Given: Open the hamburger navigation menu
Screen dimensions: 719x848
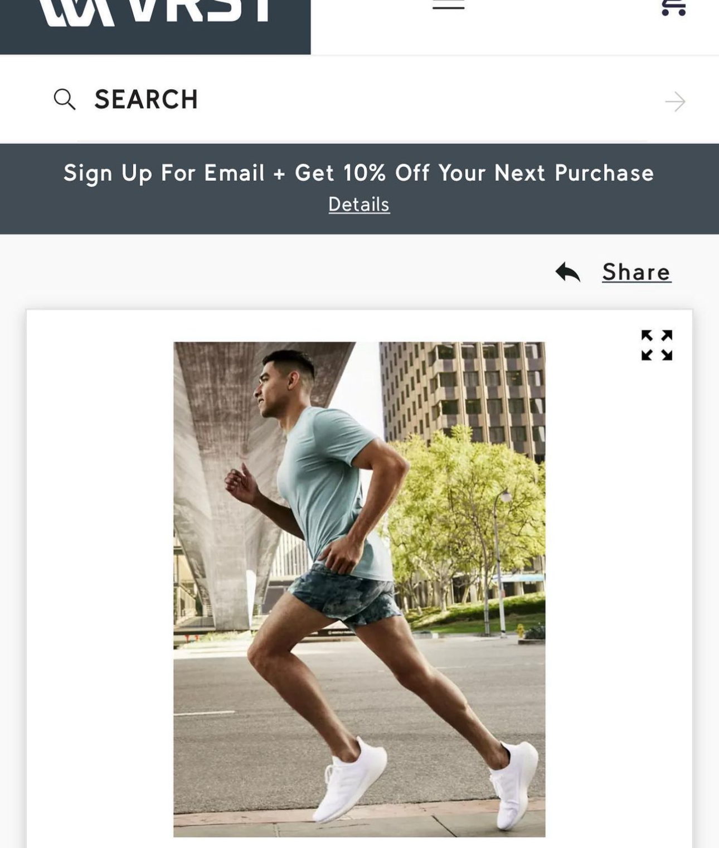Looking at the screenshot, I should pyautogui.click(x=448, y=6).
